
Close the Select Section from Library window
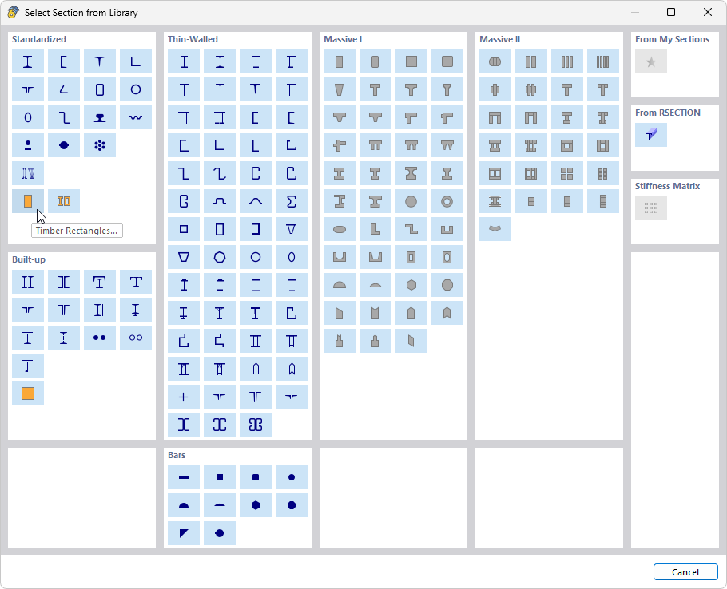pyautogui.click(x=708, y=12)
